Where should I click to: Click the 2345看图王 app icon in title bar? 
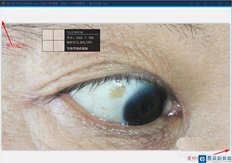(x=3, y=3)
